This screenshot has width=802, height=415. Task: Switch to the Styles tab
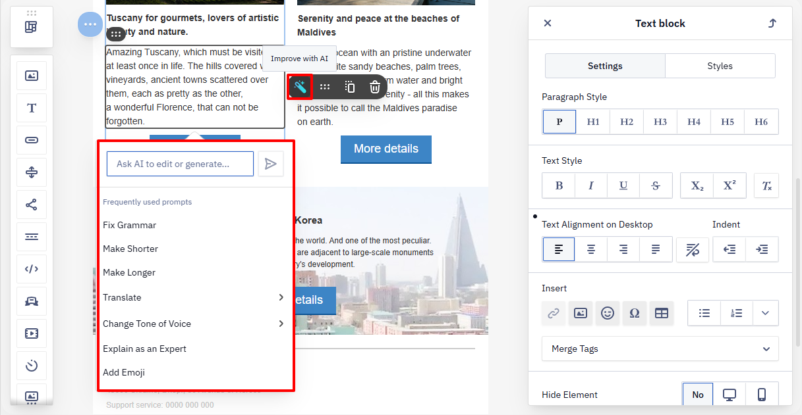pos(720,66)
